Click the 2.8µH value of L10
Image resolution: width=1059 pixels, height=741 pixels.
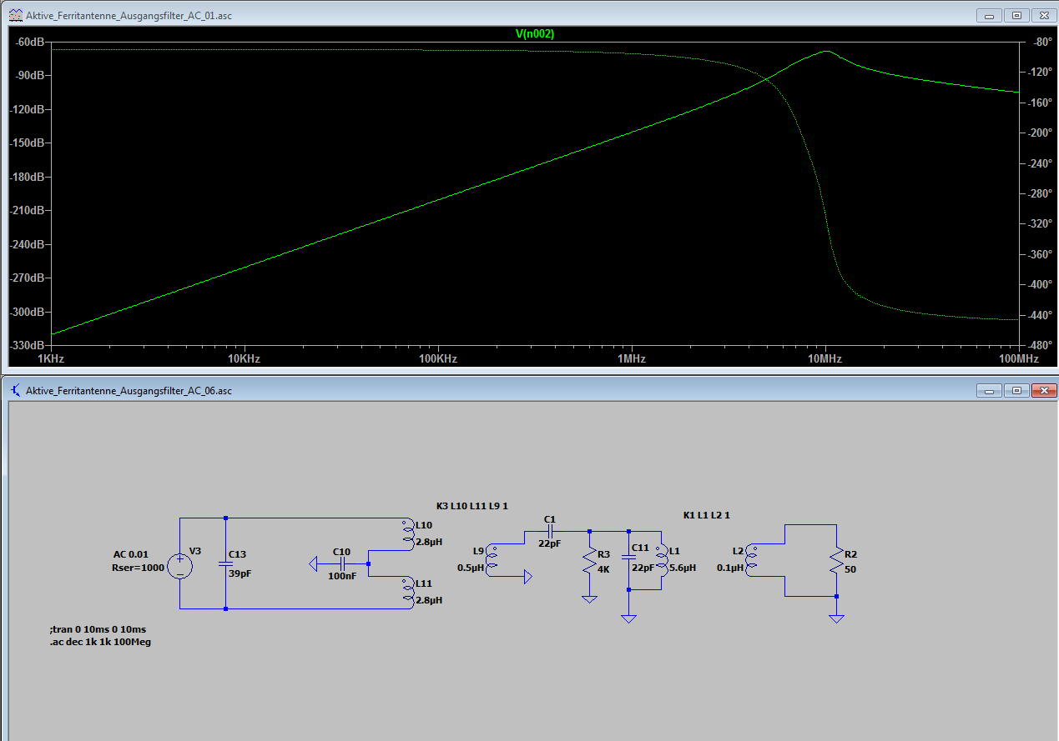[x=429, y=541]
